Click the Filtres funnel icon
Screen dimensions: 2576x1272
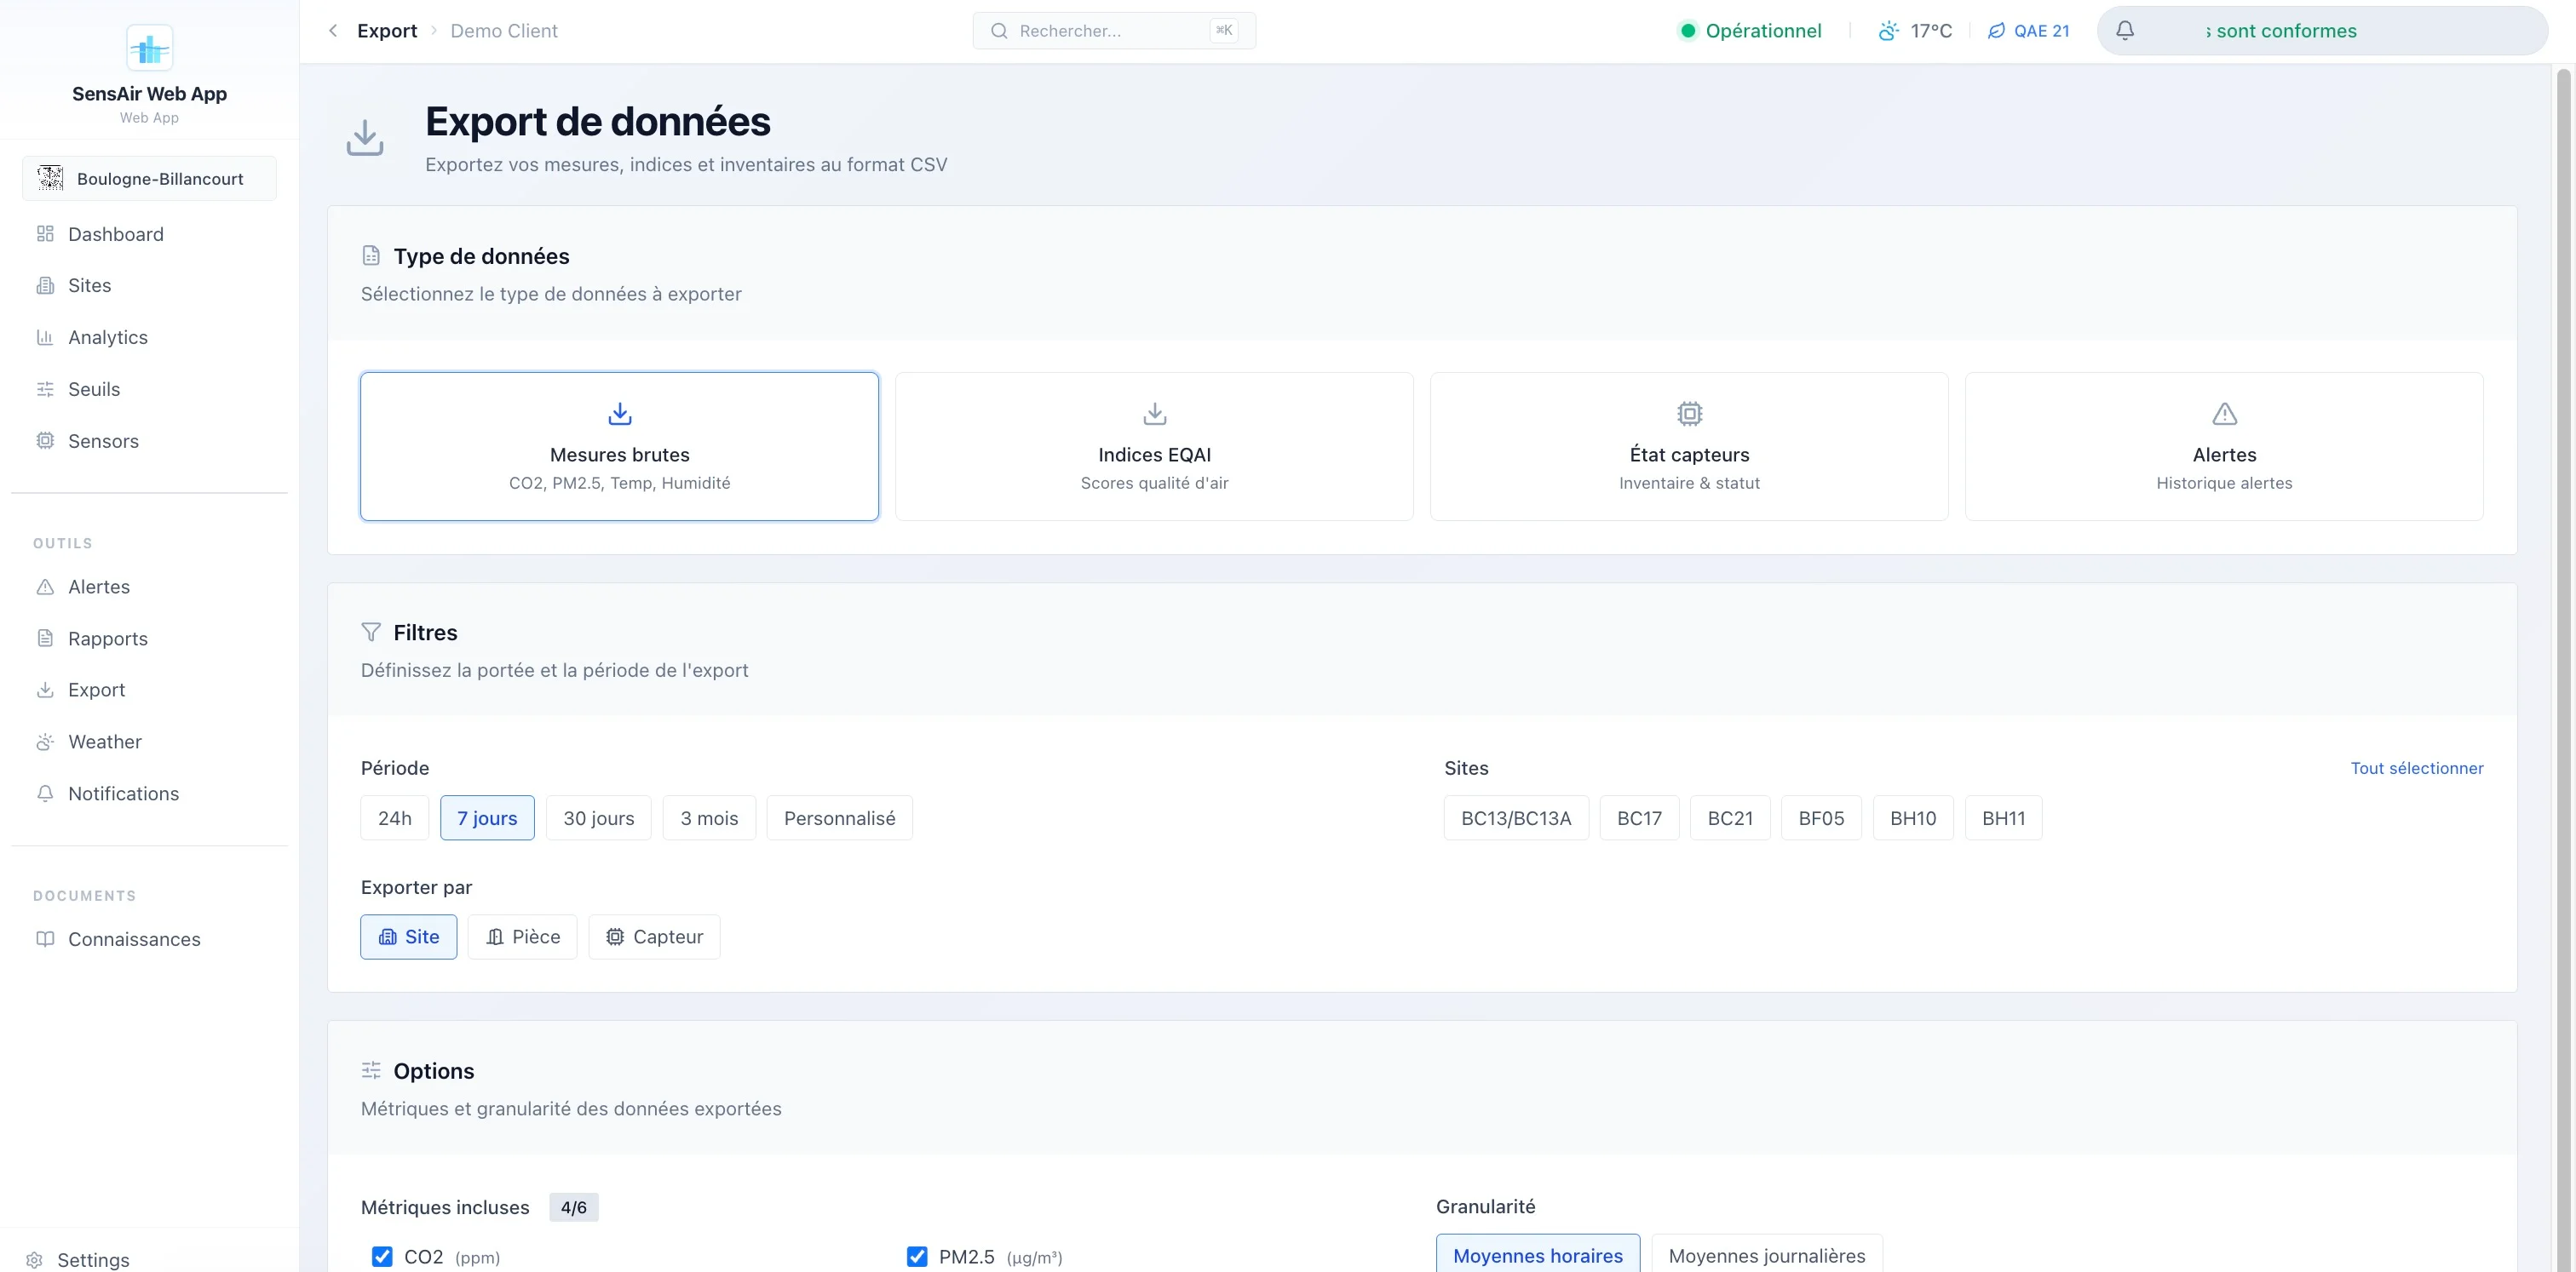tap(371, 633)
